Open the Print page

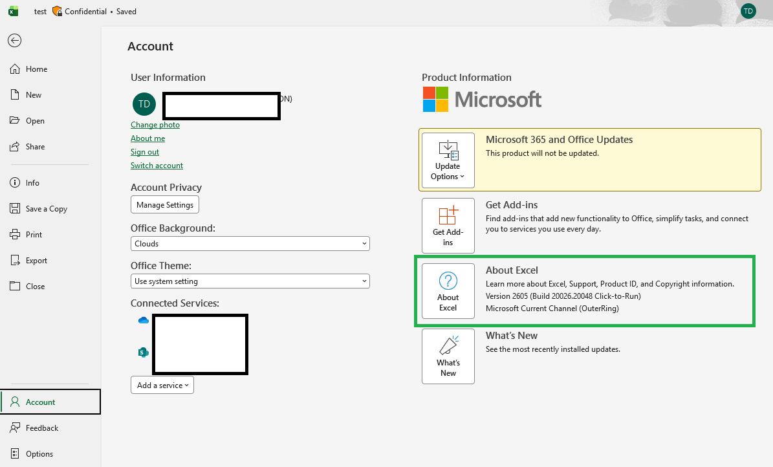coord(50,234)
